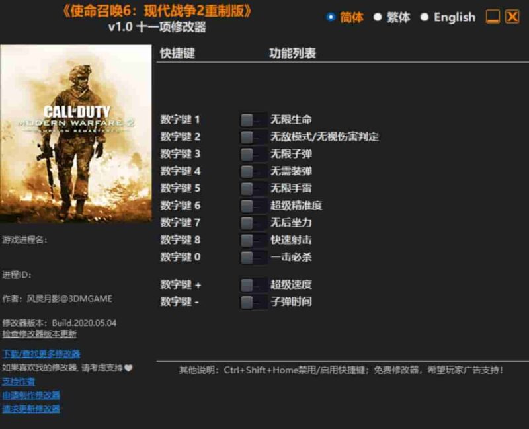
Task: Enable the 无限生命 (infinite health) toggle
Action: pos(250,119)
